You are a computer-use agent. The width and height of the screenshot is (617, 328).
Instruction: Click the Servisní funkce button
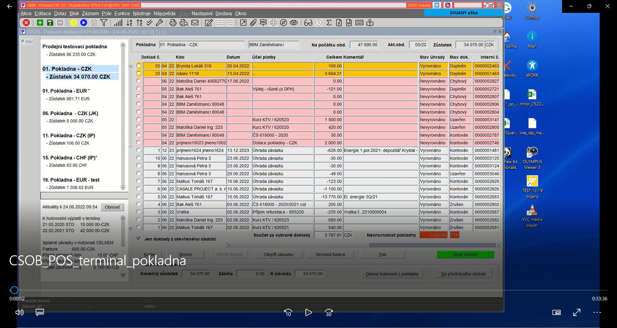(330, 255)
